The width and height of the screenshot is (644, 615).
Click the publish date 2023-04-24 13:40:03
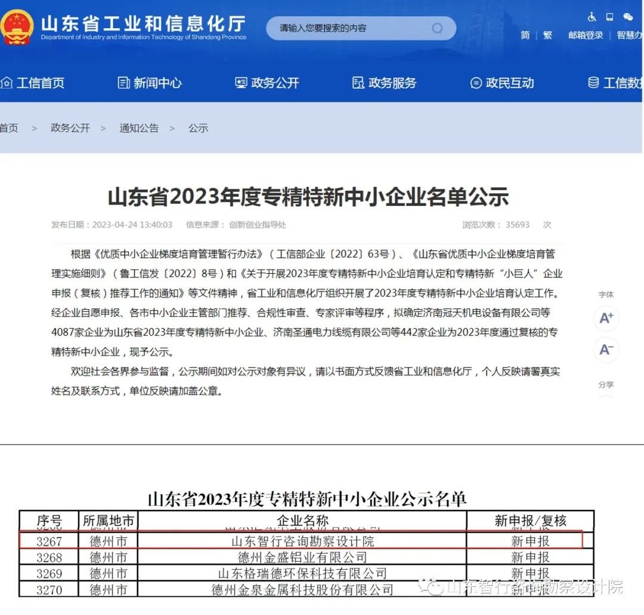[x=132, y=225]
